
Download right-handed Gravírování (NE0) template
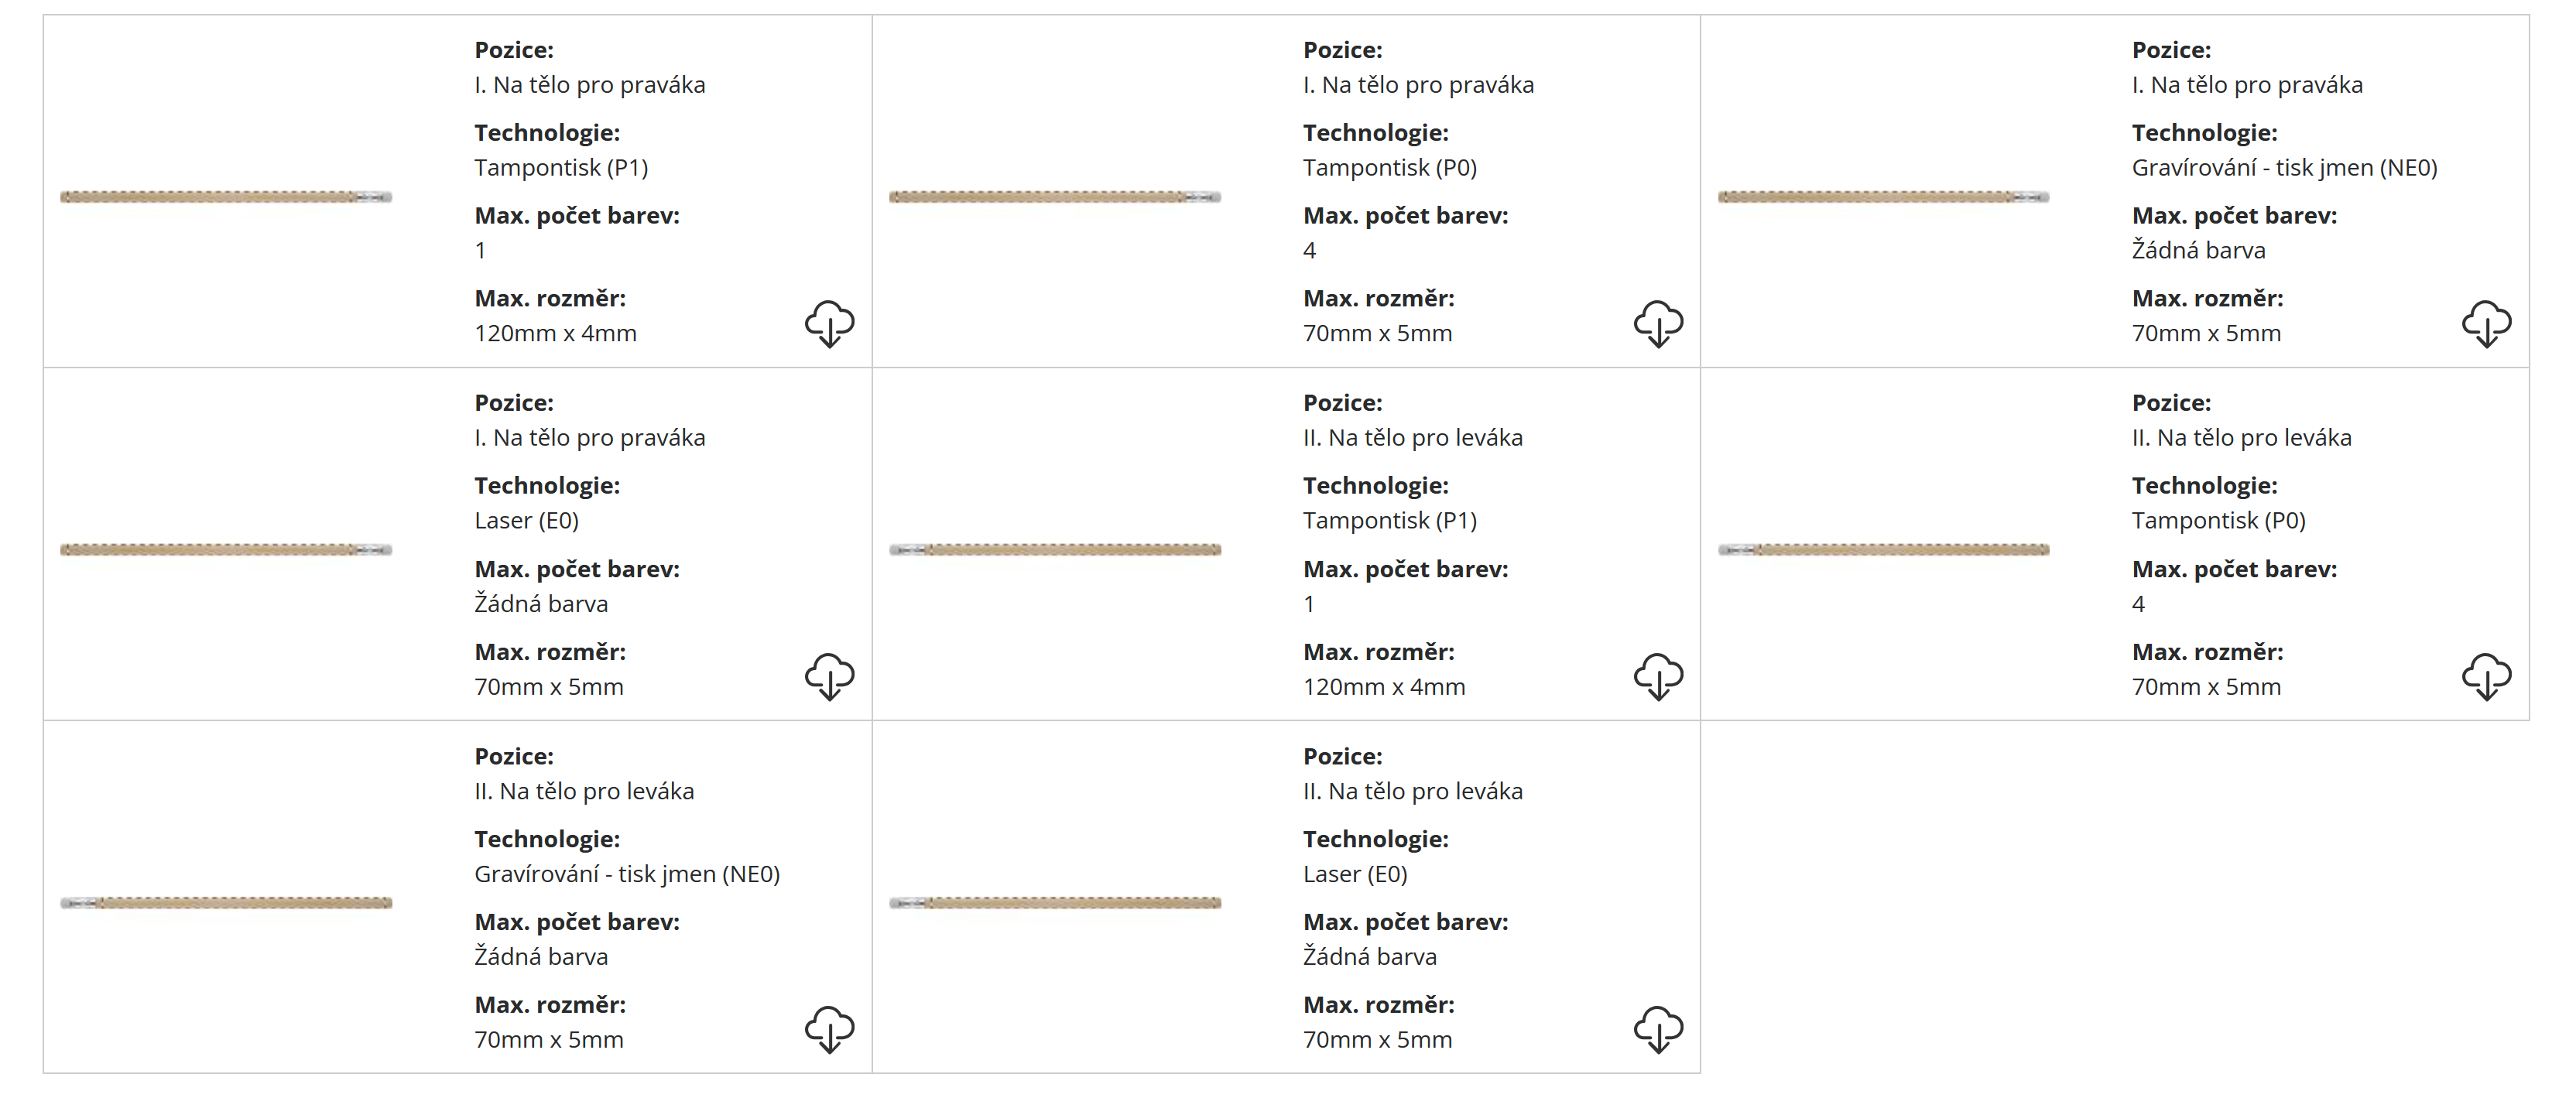pos(2486,323)
